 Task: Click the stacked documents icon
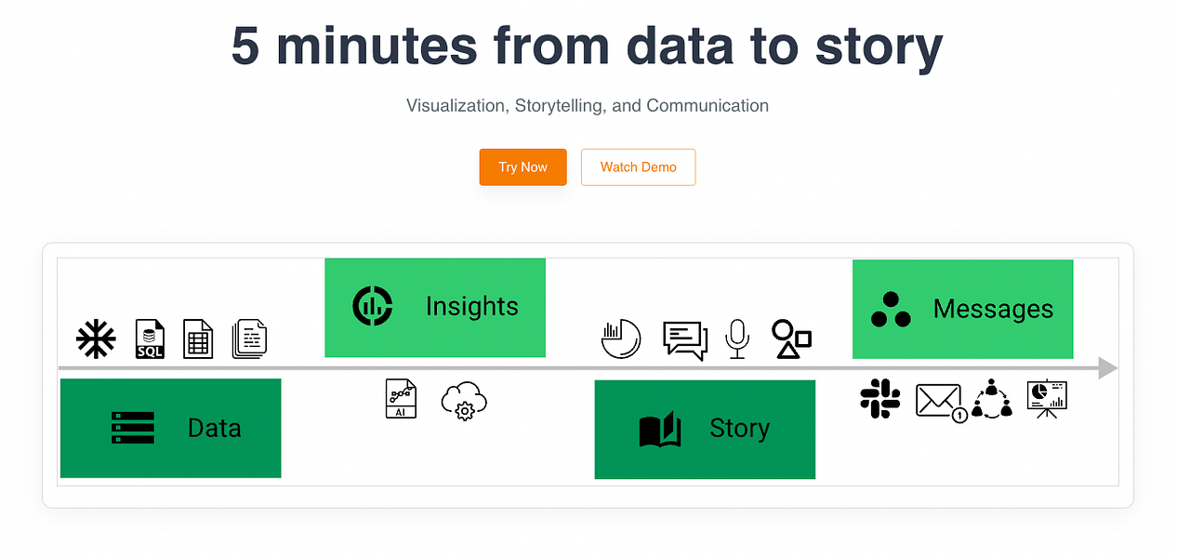249,339
